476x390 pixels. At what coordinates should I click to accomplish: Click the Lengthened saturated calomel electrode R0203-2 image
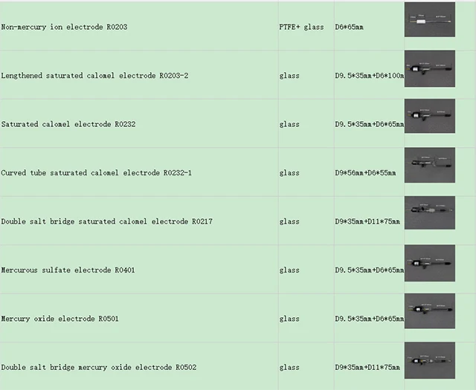pos(429,69)
